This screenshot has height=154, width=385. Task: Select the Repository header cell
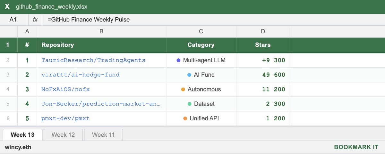click(x=101, y=45)
